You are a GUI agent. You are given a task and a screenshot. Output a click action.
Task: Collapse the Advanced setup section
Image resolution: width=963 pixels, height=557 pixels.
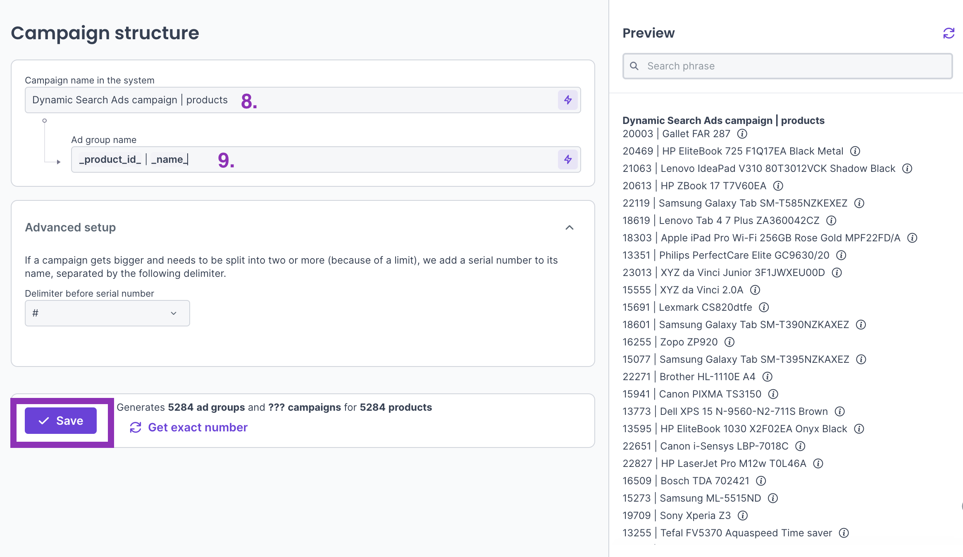(569, 228)
